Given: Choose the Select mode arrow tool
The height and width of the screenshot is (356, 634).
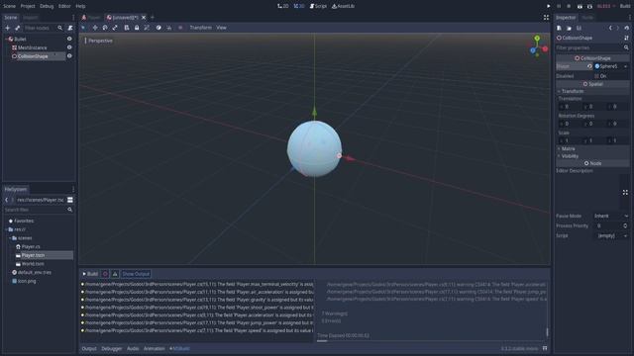Looking at the screenshot, I should [x=83, y=28].
